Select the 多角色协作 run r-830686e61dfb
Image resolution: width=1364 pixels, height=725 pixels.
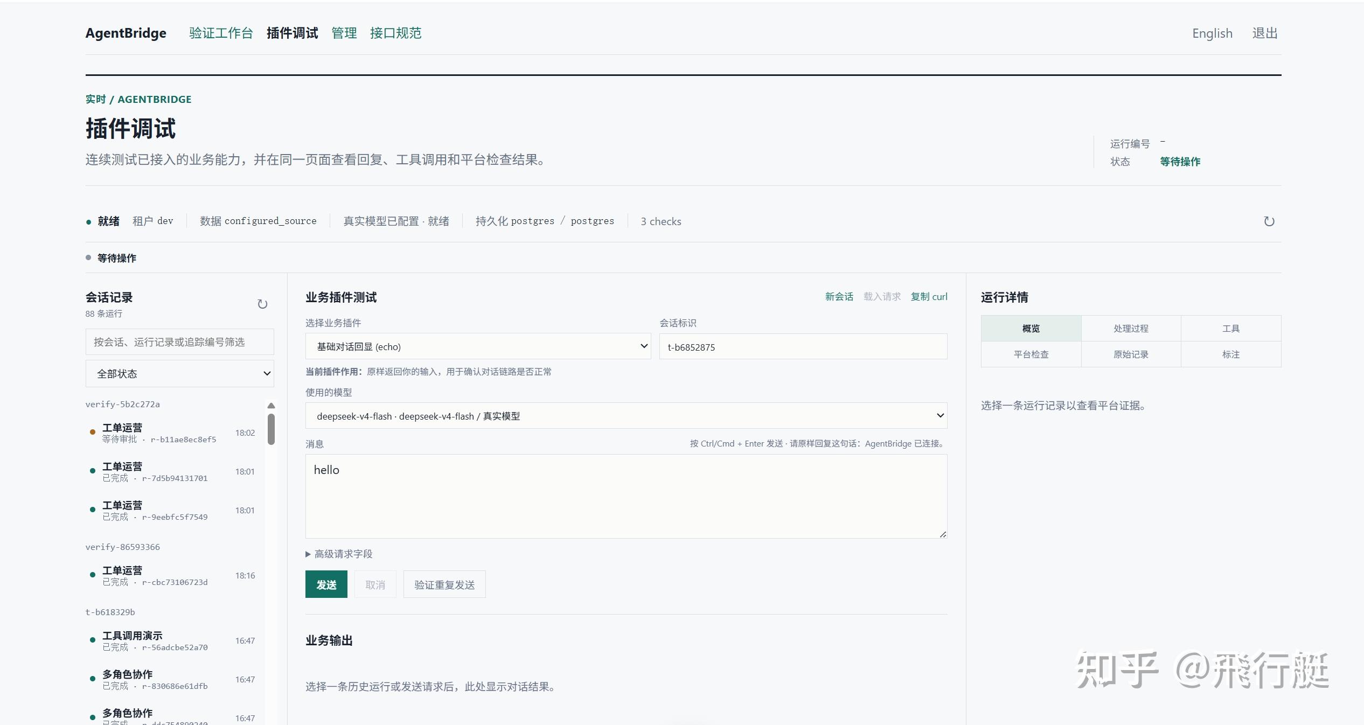173,680
